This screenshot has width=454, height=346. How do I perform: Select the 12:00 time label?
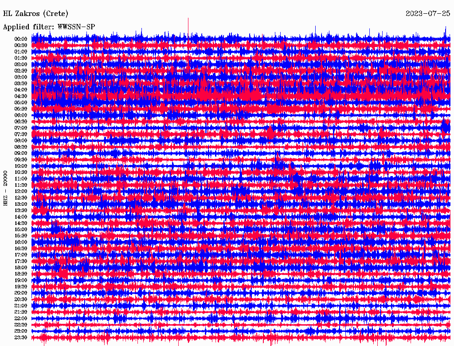click(x=21, y=191)
